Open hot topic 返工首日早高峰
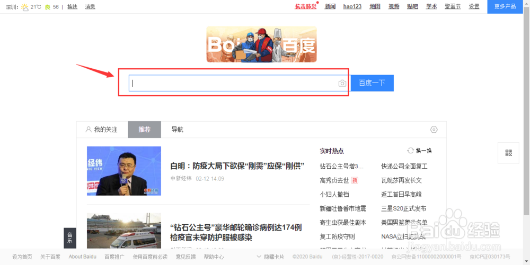530x265 pixels. tap(402, 195)
